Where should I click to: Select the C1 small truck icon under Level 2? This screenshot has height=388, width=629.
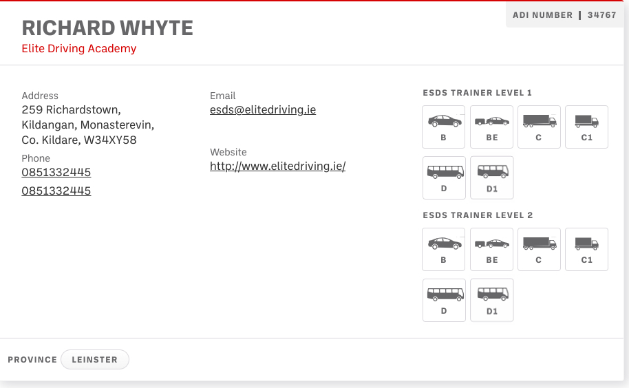tap(586, 249)
